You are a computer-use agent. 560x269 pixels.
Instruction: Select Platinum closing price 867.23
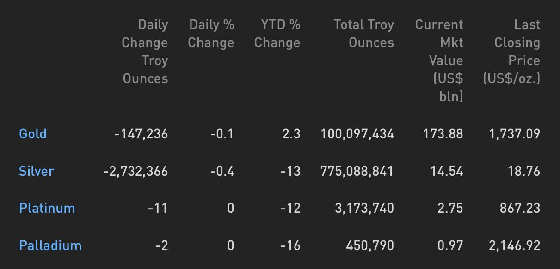pos(520,208)
